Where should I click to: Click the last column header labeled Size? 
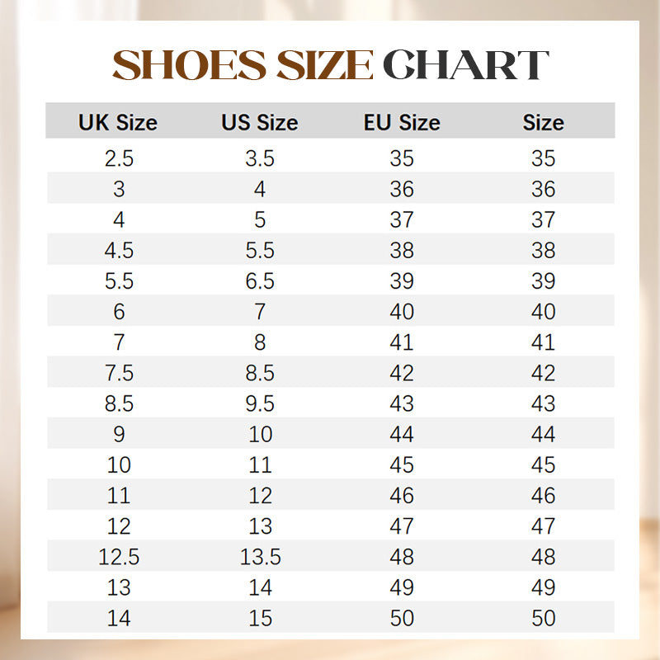coord(543,123)
